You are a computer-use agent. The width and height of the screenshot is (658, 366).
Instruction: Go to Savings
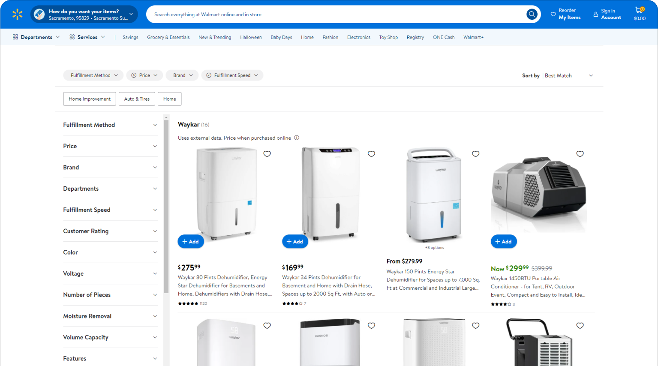130,37
